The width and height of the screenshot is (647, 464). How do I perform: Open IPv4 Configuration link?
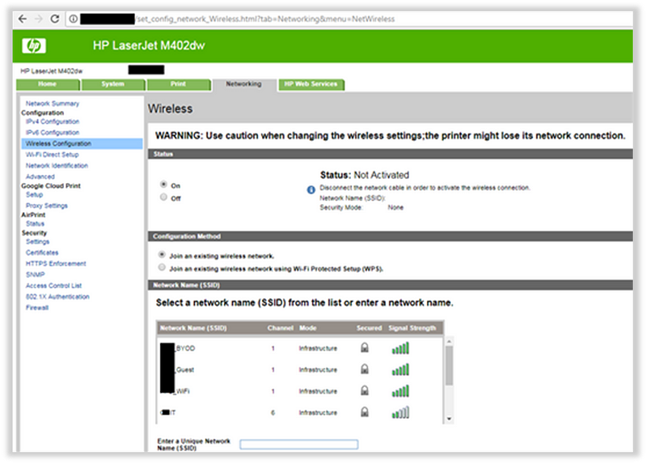(x=53, y=121)
